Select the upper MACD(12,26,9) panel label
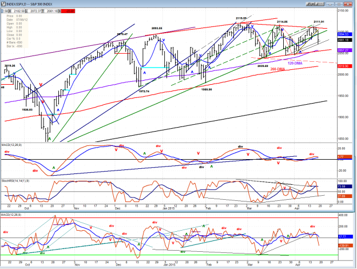This screenshot has width=357, height=269. tap(11, 145)
